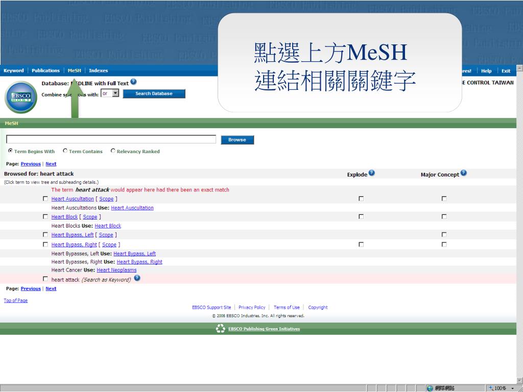
Task: Go to Previous page at top
Action: pos(31,164)
